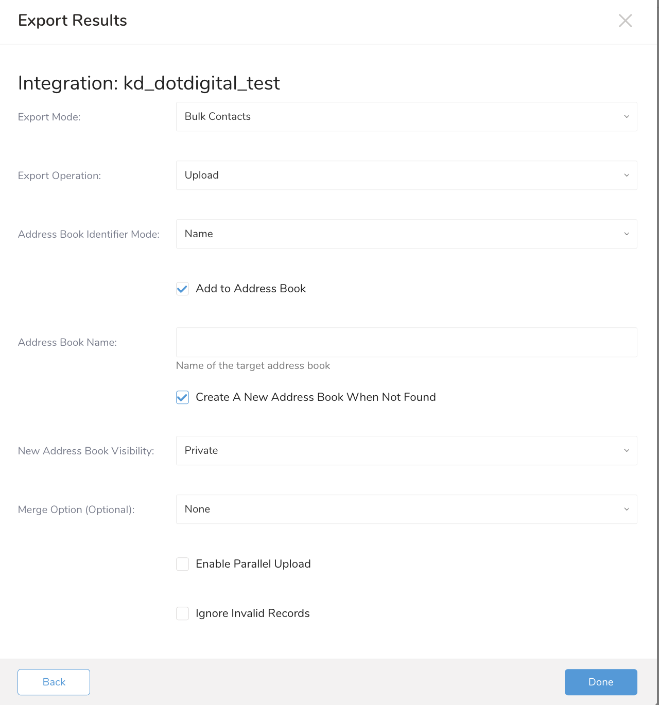The image size is (659, 705).
Task: Click the Back button
Action: (54, 682)
